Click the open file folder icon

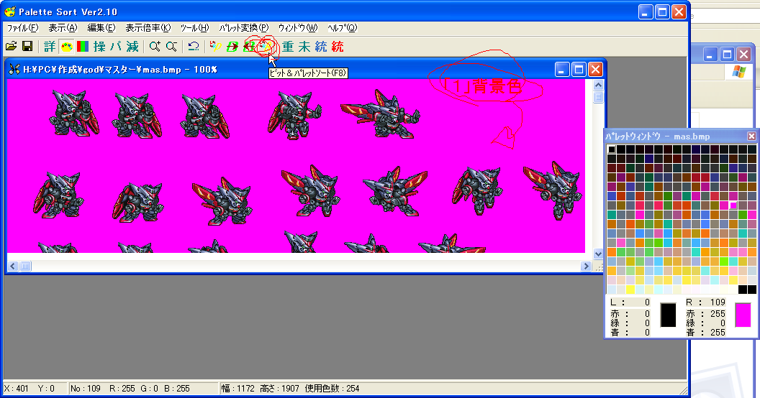(11, 47)
